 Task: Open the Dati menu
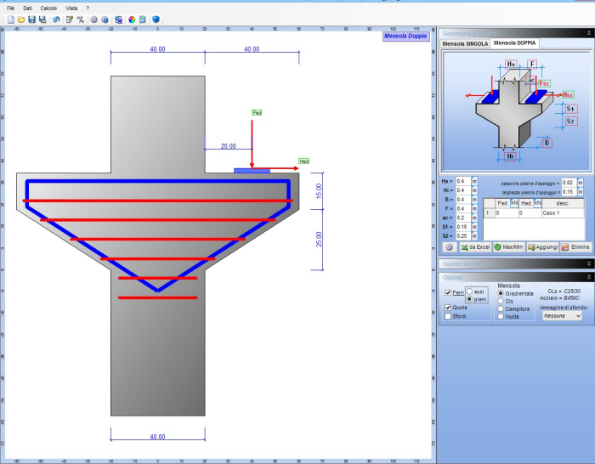click(x=27, y=8)
